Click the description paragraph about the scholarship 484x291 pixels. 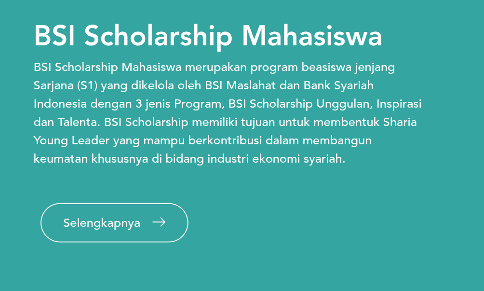click(227, 112)
